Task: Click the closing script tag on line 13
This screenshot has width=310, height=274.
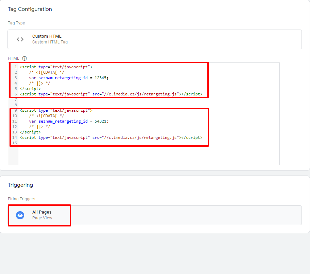Action: pyautogui.click(x=30, y=132)
